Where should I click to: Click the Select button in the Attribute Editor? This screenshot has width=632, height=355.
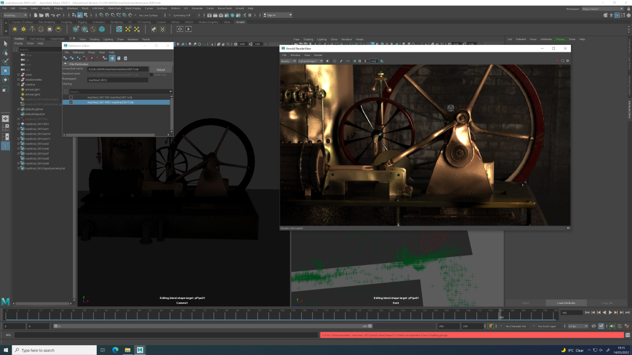(x=526, y=303)
